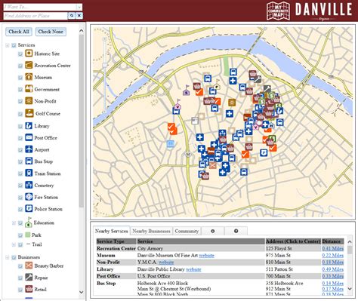The height and width of the screenshot is (301, 358).
Task: Click the Museum legend icon
Action: 29,77
